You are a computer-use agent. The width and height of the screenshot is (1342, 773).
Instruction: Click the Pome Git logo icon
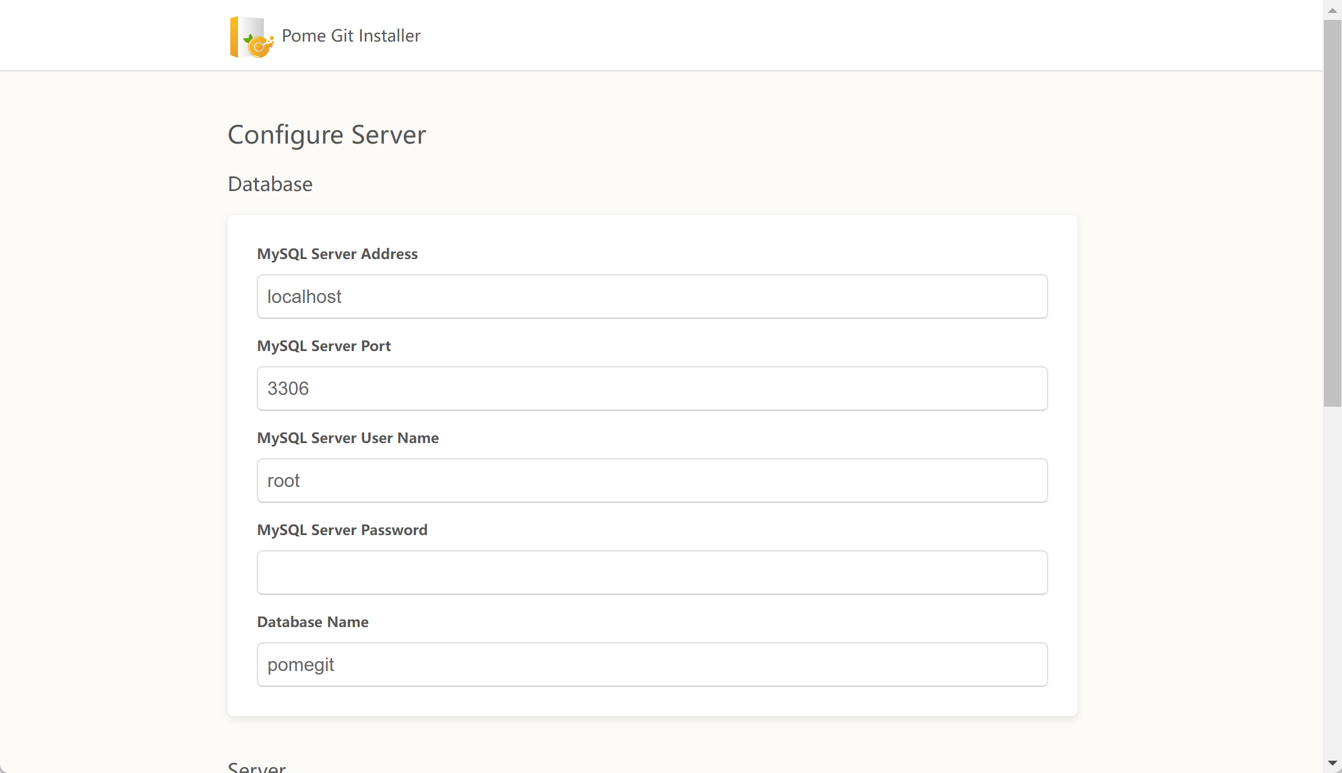pyautogui.click(x=251, y=37)
